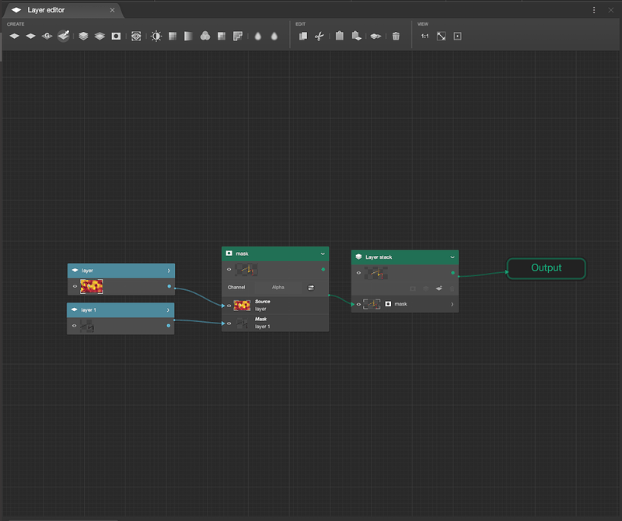The width and height of the screenshot is (622, 521).
Task: Collapse the mask node header chevron
Action: [x=322, y=254]
